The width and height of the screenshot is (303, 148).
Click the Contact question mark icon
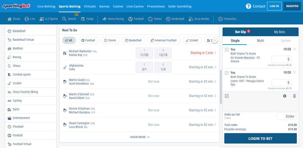248,6
